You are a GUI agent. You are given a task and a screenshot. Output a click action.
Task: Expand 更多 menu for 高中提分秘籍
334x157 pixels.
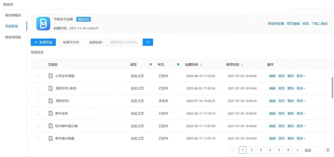click(x=300, y=138)
